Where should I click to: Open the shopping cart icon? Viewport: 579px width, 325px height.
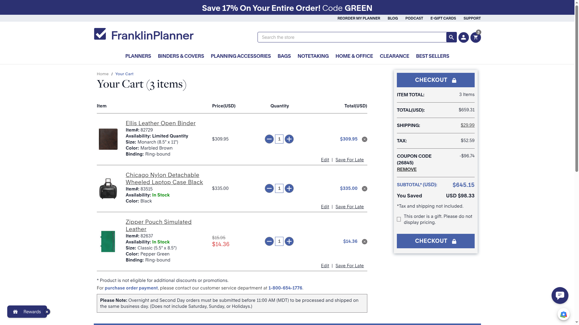(x=476, y=38)
